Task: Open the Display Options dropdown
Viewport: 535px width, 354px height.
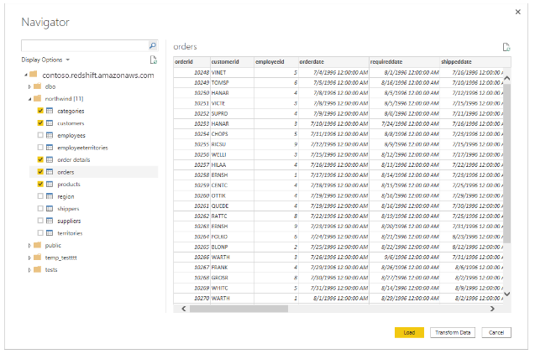Action: (45, 60)
